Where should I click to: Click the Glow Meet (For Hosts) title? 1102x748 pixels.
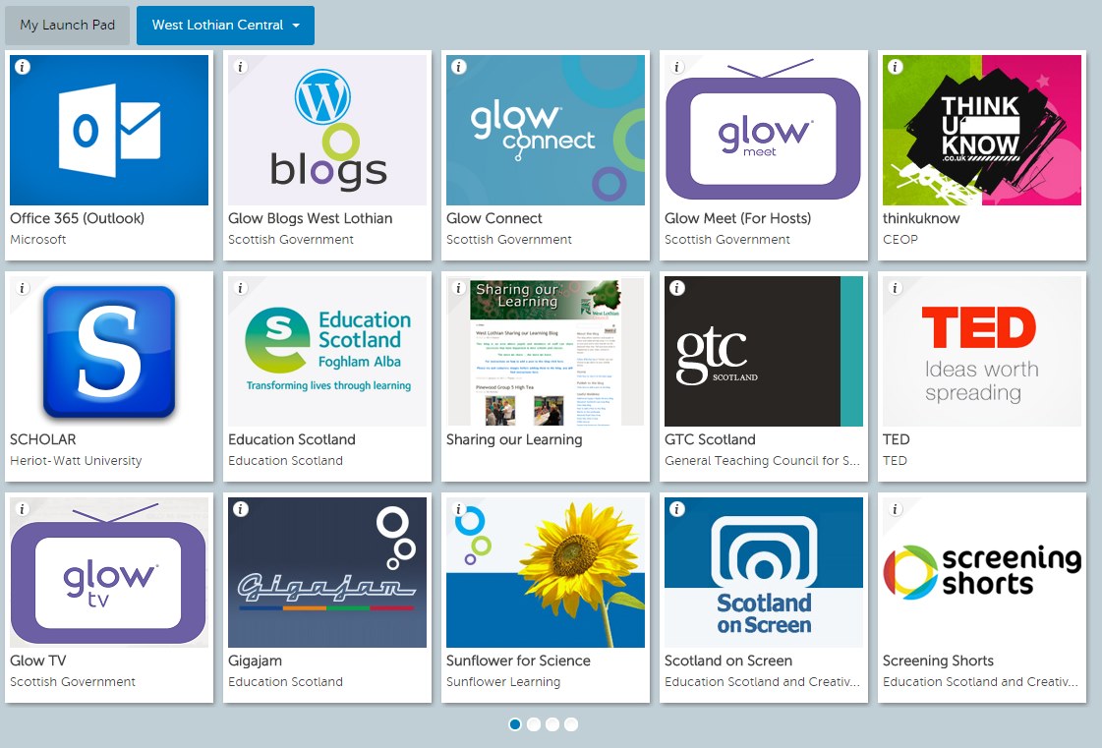738,218
